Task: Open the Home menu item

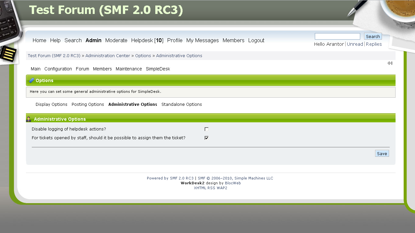Action: 40,40
